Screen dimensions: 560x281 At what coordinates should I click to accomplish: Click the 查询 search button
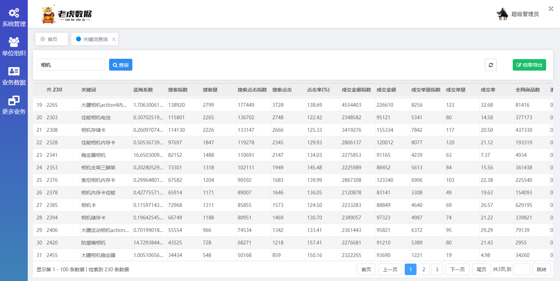tap(121, 65)
